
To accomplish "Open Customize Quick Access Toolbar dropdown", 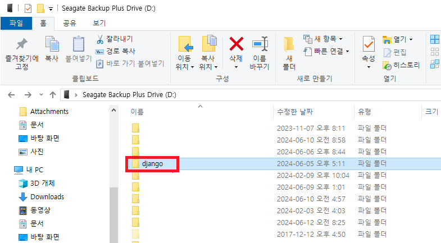I will pyautogui.click(x=51, y=9).
